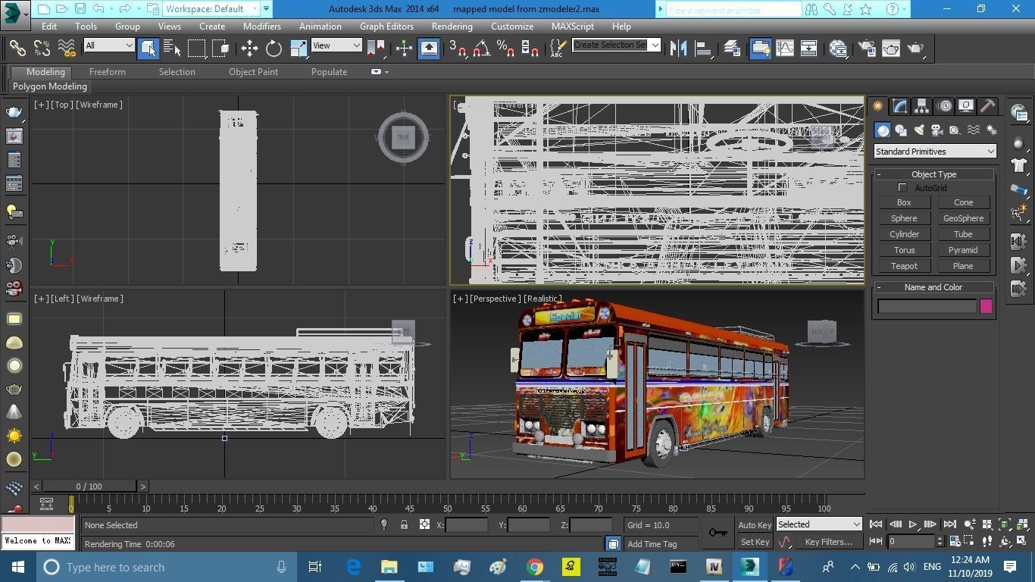The width and height of the screenshot is (1035, 582).
Task: Click the Align tool icon
Action: 703,48
